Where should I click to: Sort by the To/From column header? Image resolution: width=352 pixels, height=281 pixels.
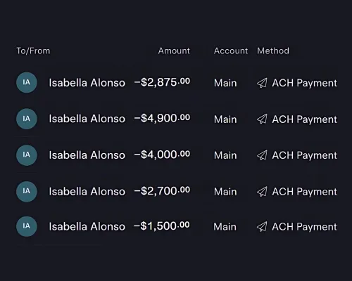pyautogui.click(x=33, y=51)
